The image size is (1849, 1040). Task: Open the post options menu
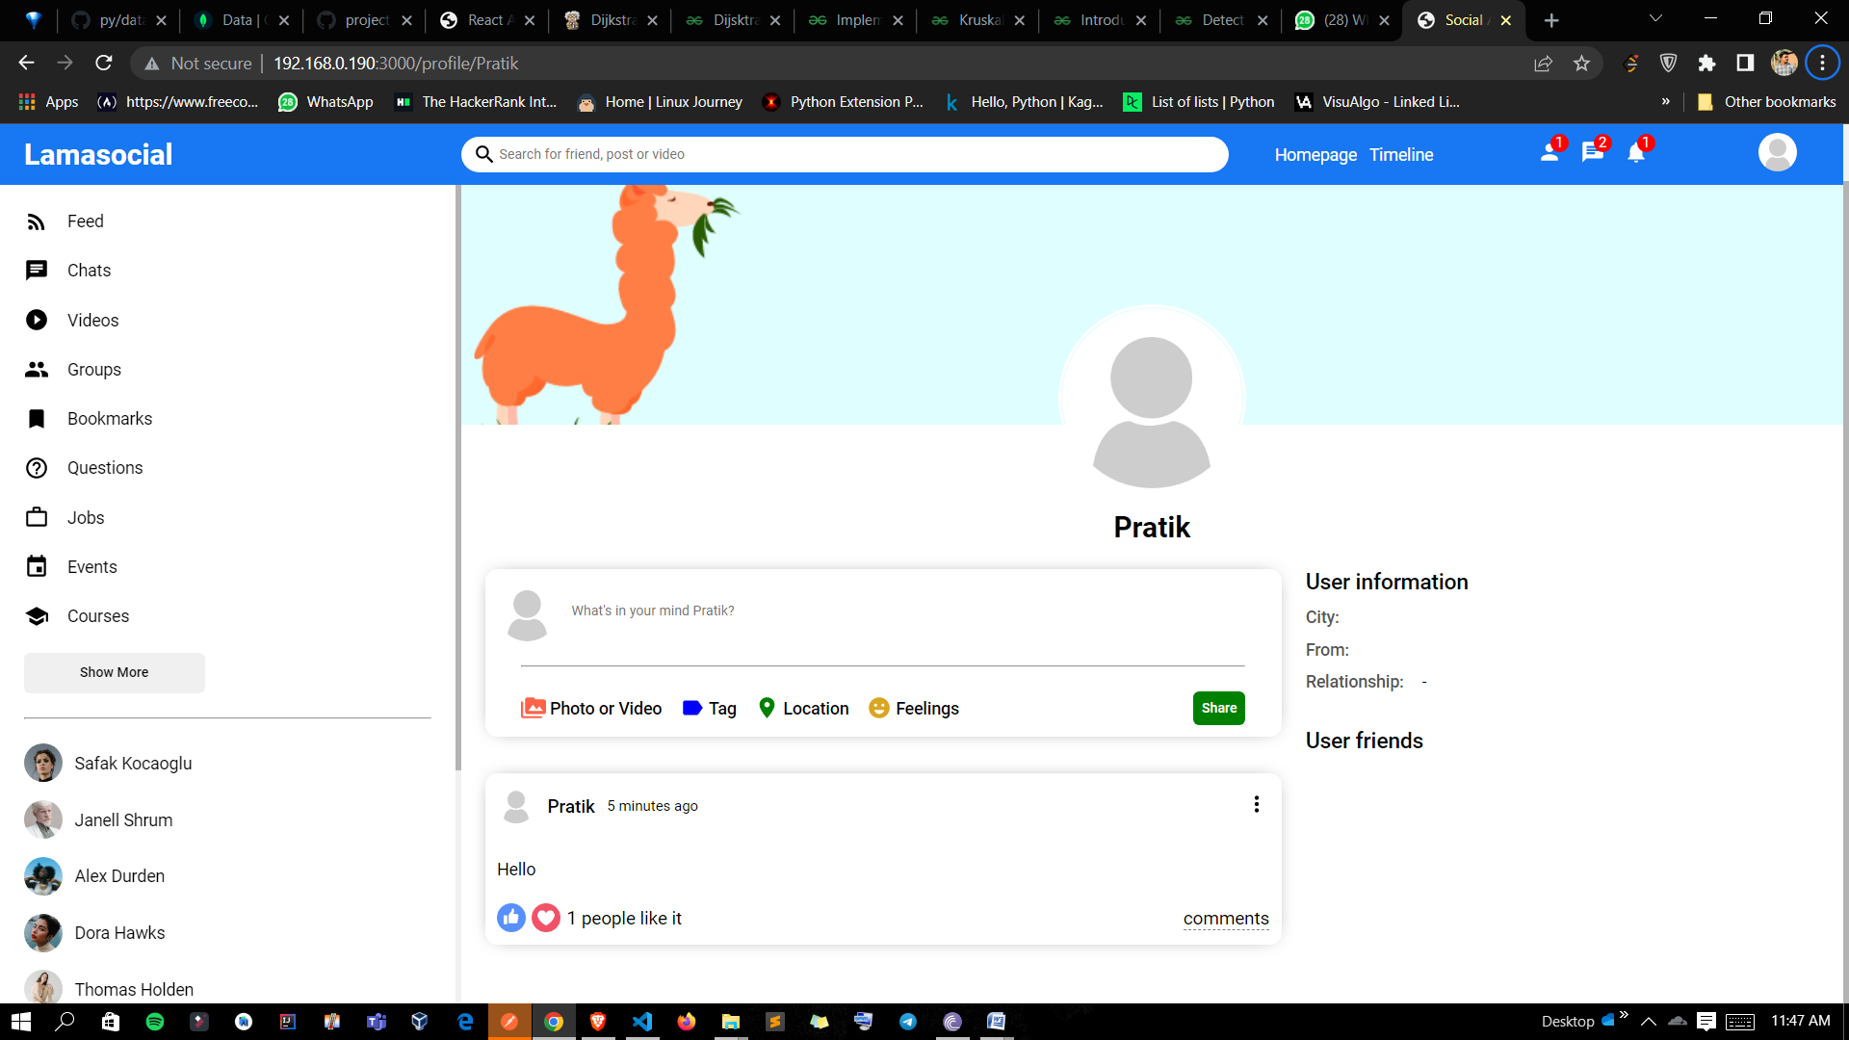pyautogui.click(x=1256, y=804)
